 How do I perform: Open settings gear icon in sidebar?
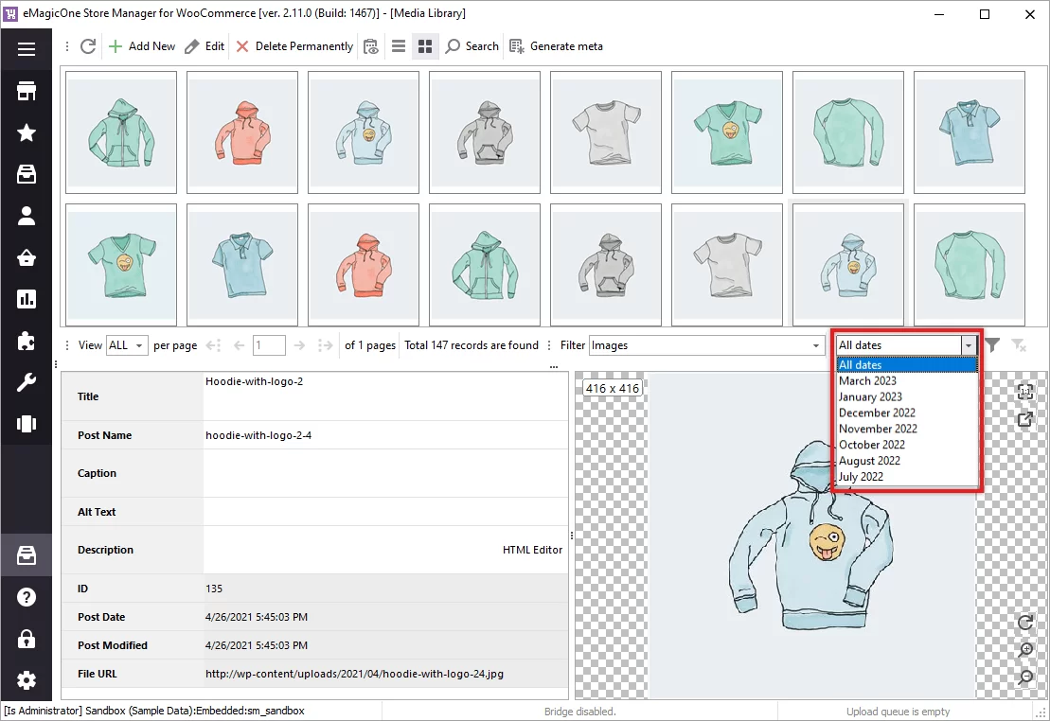[x=27, y=679]
